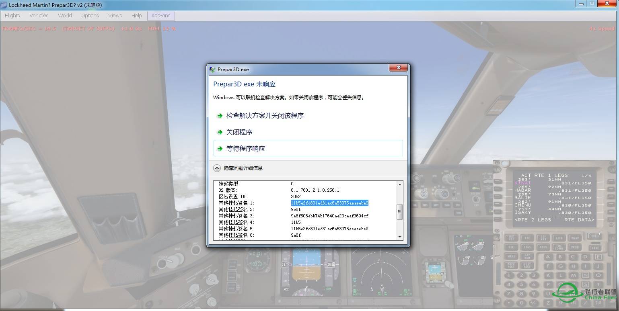Click the 其他挂起签名 2 value 9e8f
619x311 pixels.
[296, 209]
